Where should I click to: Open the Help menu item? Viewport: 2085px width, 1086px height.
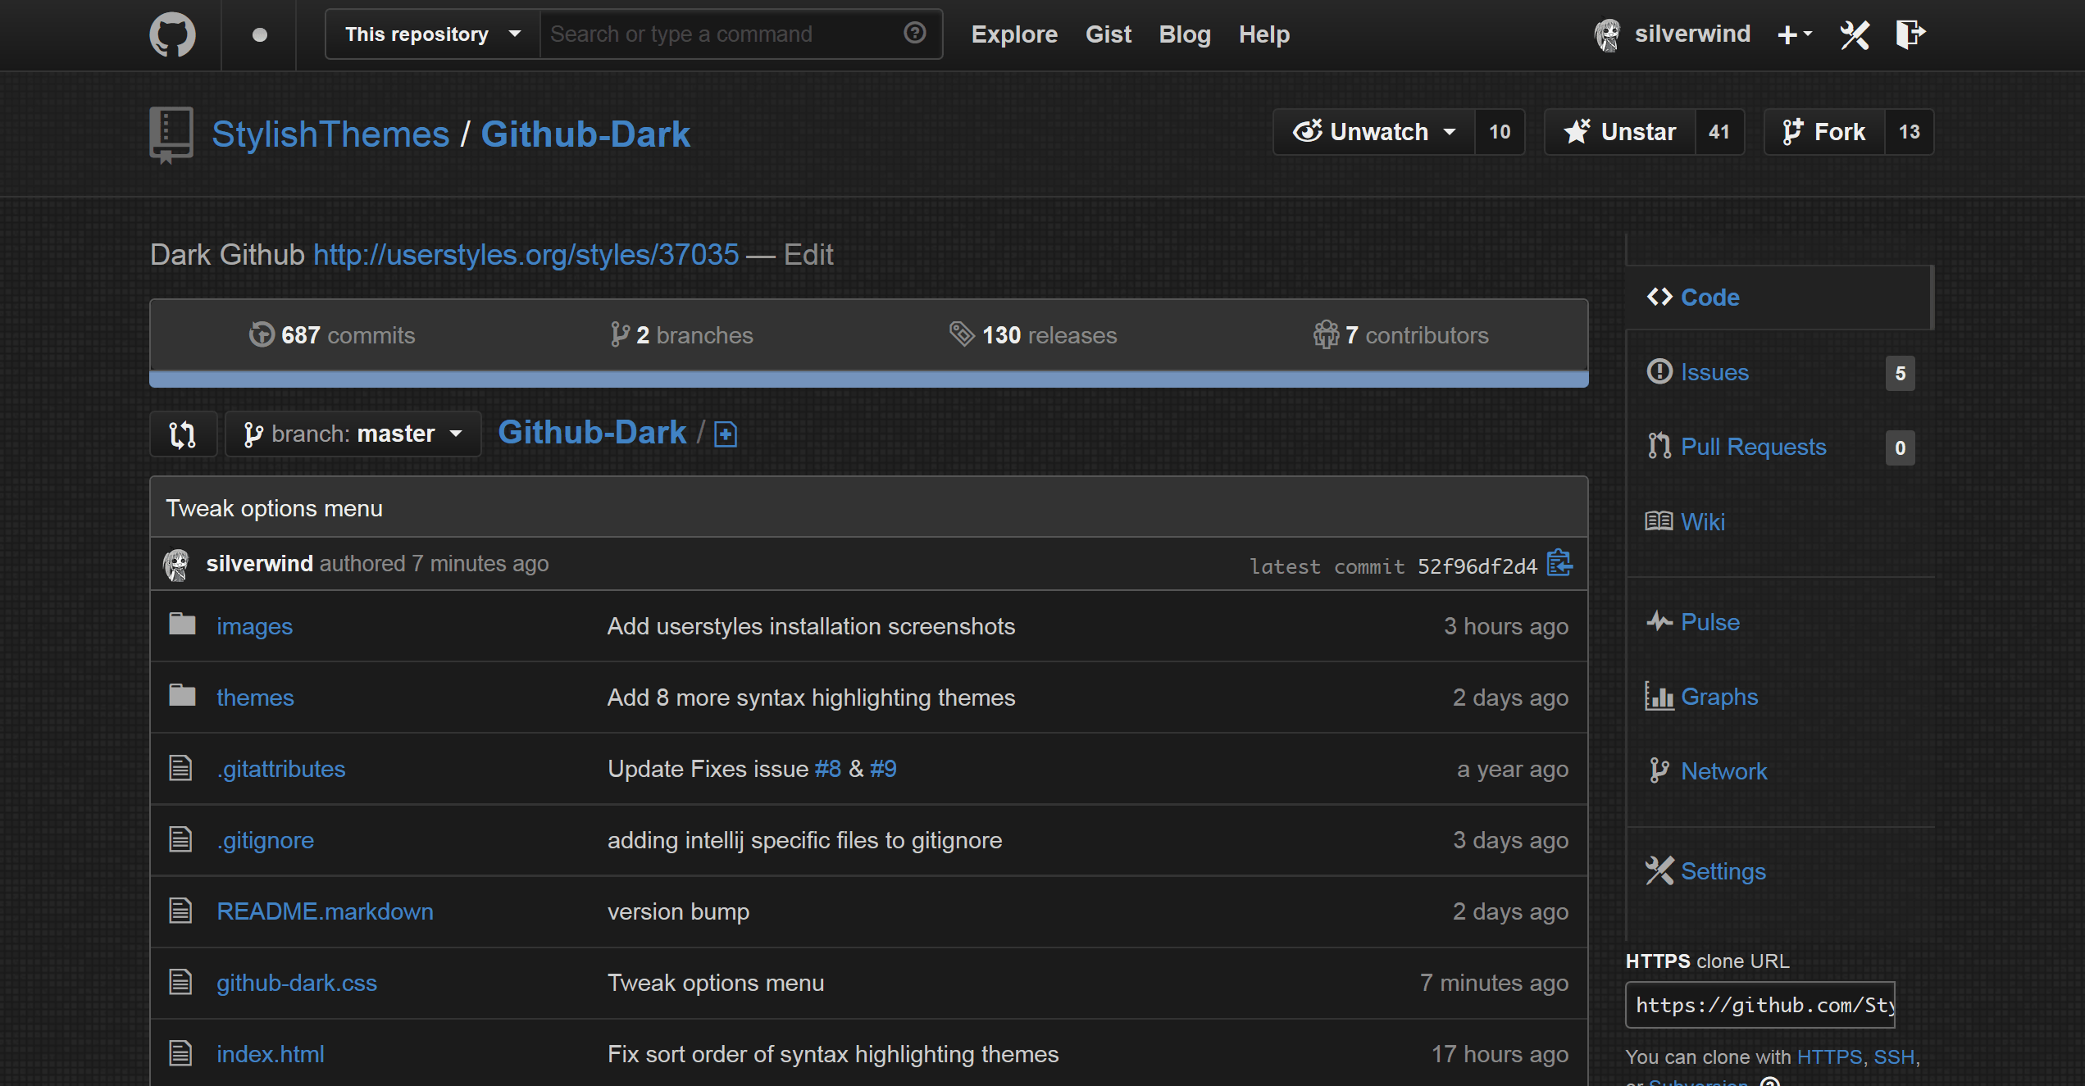[x=1264, y=34]
